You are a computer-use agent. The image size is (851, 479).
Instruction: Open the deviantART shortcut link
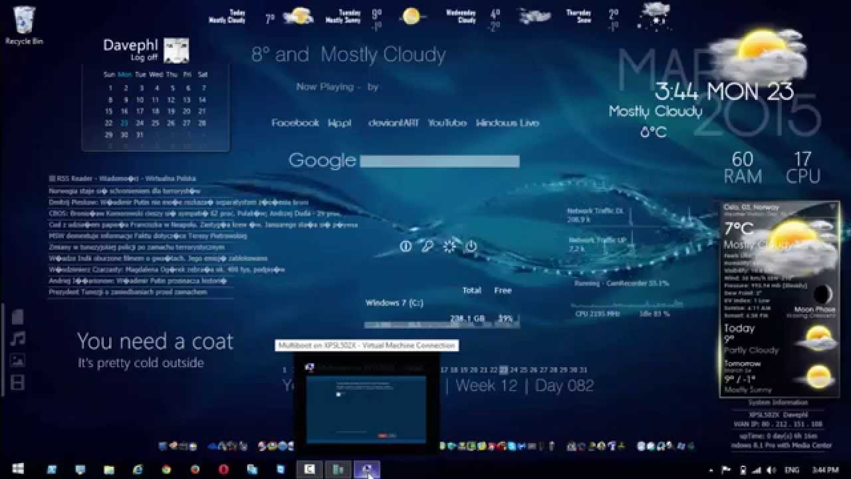pyautogui.click(x=394, y=123)
